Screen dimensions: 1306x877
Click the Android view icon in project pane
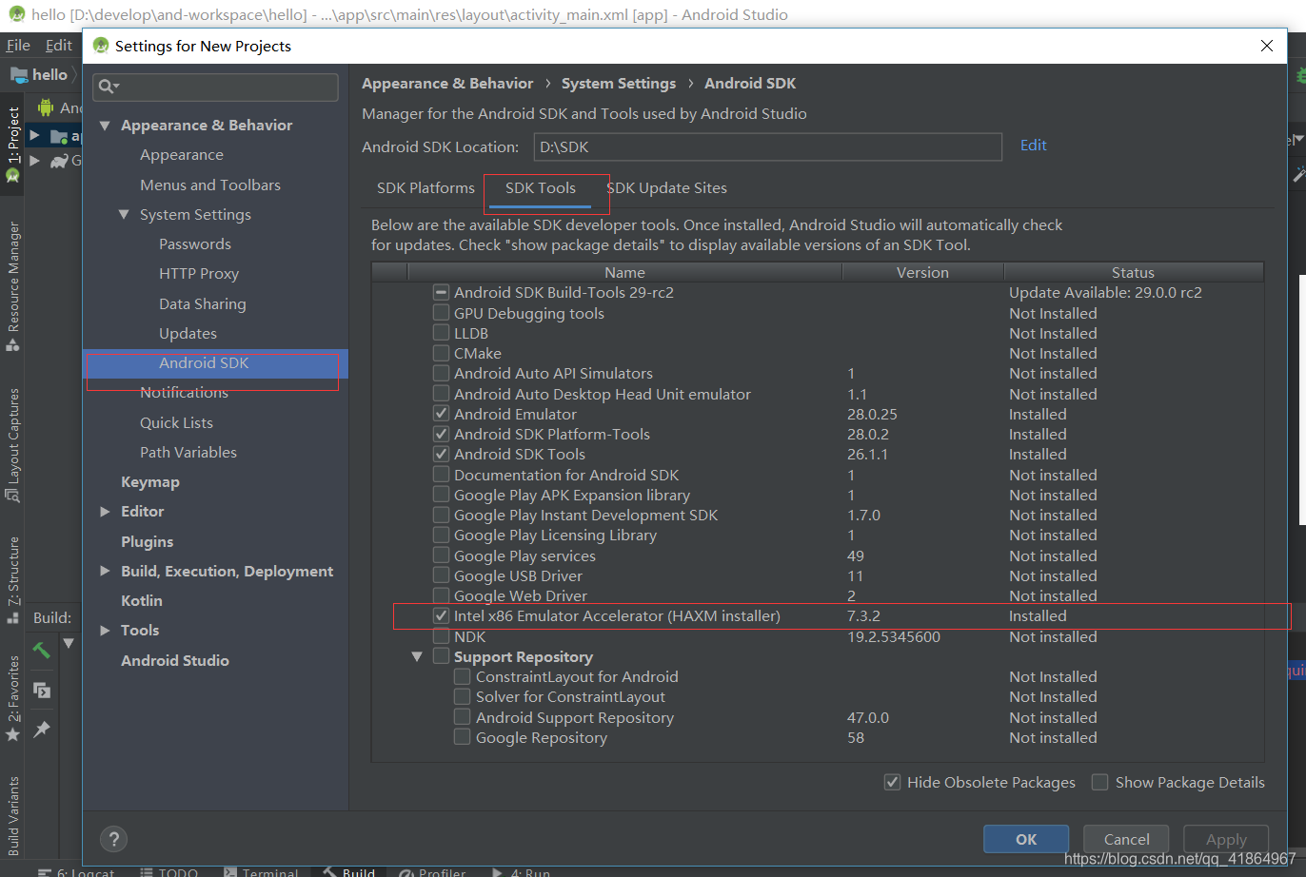tap(46, 107)
